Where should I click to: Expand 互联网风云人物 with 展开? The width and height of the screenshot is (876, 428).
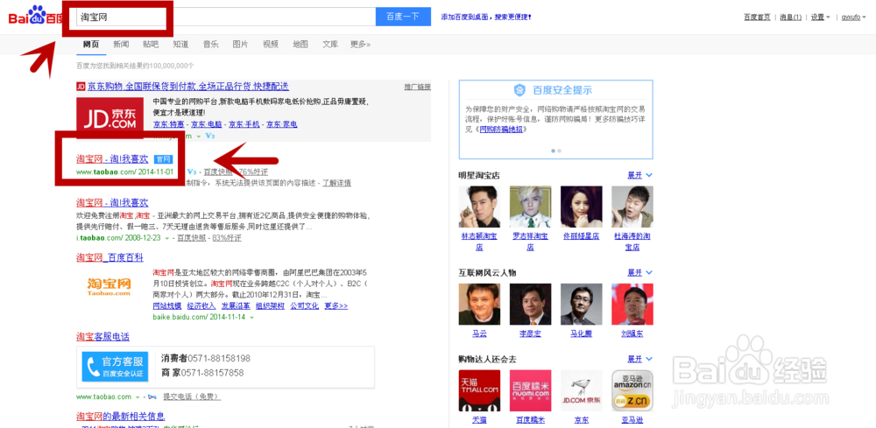click(x=639, y=272)
